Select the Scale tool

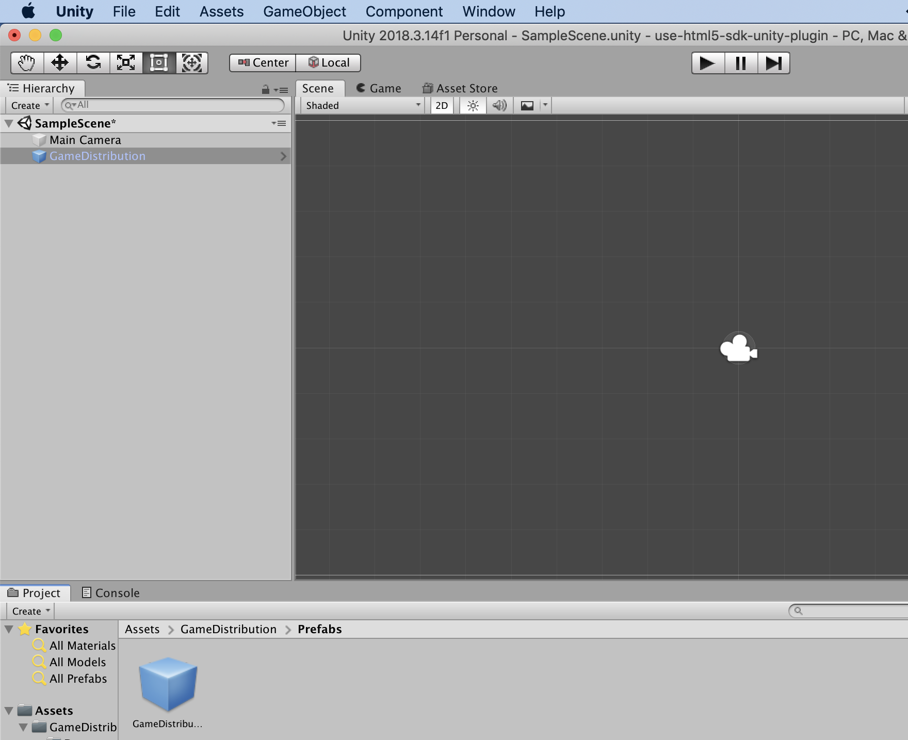[126, 63]
